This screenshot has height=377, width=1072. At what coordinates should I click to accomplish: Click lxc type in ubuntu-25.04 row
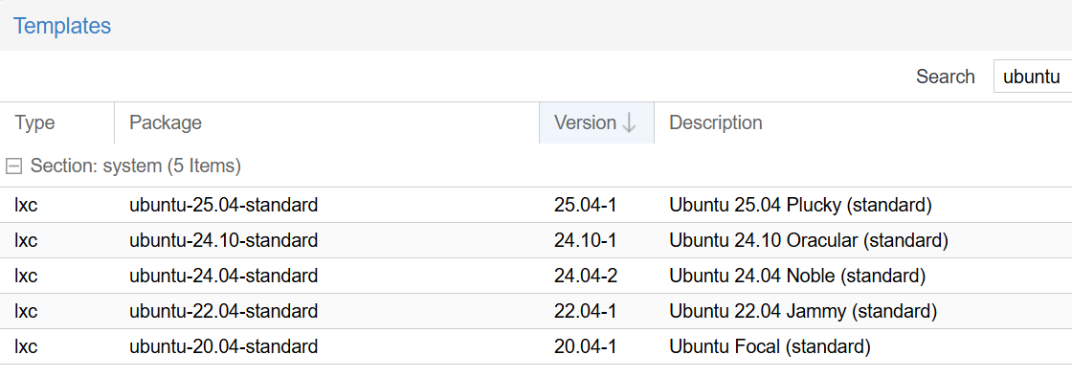click(x=26, y=205)
